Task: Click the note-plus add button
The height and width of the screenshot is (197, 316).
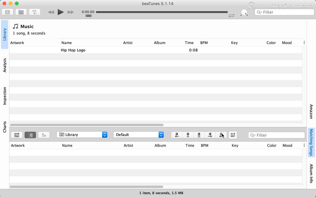Action: tap(44, 135)
